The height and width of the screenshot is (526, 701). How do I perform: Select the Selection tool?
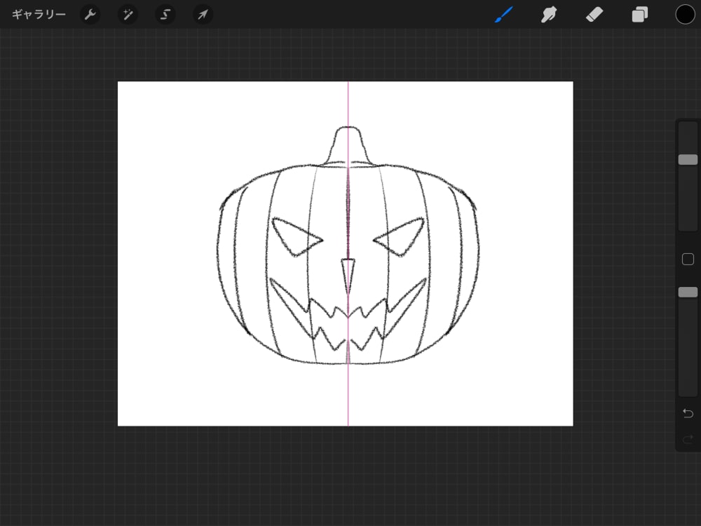pos(165,14)
